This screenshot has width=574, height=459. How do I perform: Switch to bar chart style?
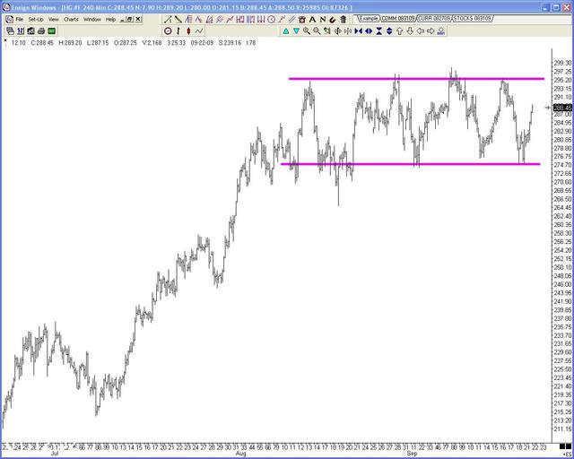pyautogui.click(x=178, y=31)
